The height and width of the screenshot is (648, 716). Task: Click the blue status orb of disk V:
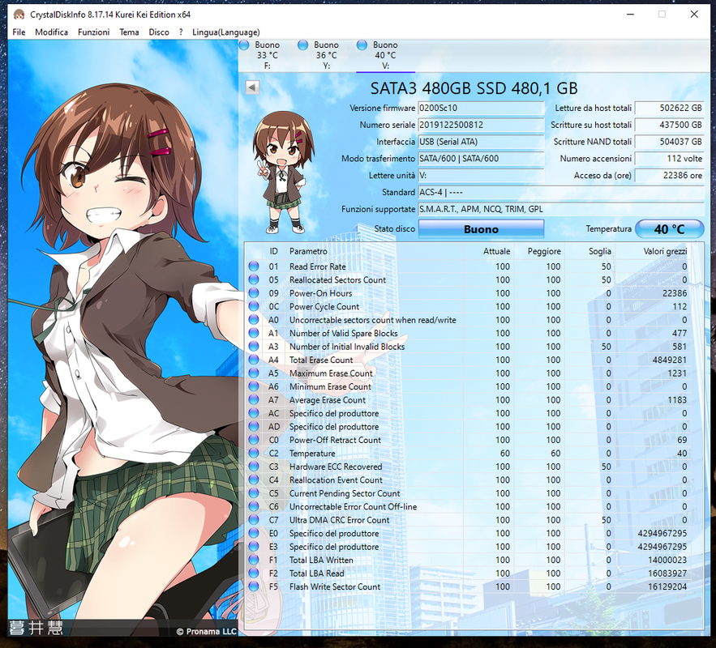(362, 45)
